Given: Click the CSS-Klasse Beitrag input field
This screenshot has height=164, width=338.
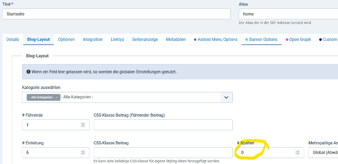Looking at the screenshot, I should click(163, 152).
